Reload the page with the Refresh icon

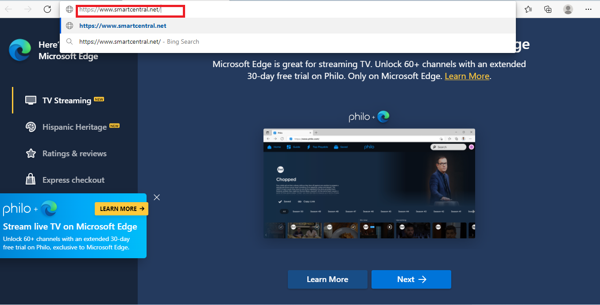[x=47, y=9]
